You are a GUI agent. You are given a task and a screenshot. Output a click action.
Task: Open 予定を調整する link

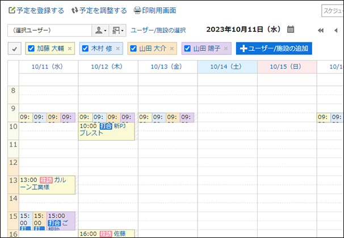103,11
